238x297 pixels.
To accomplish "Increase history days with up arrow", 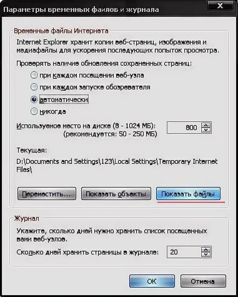I will 206,250.
